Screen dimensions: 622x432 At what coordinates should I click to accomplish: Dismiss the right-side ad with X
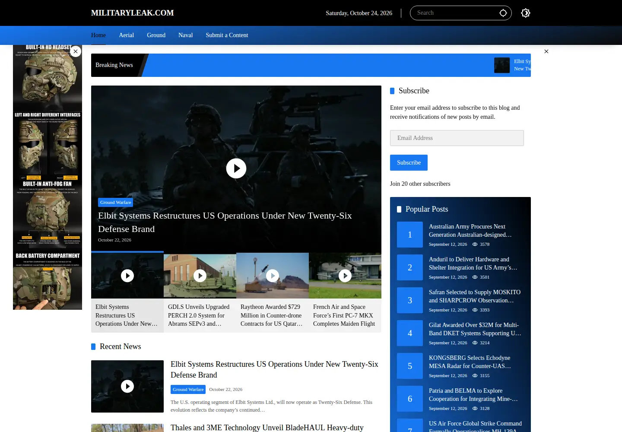[x=546, y=51]
